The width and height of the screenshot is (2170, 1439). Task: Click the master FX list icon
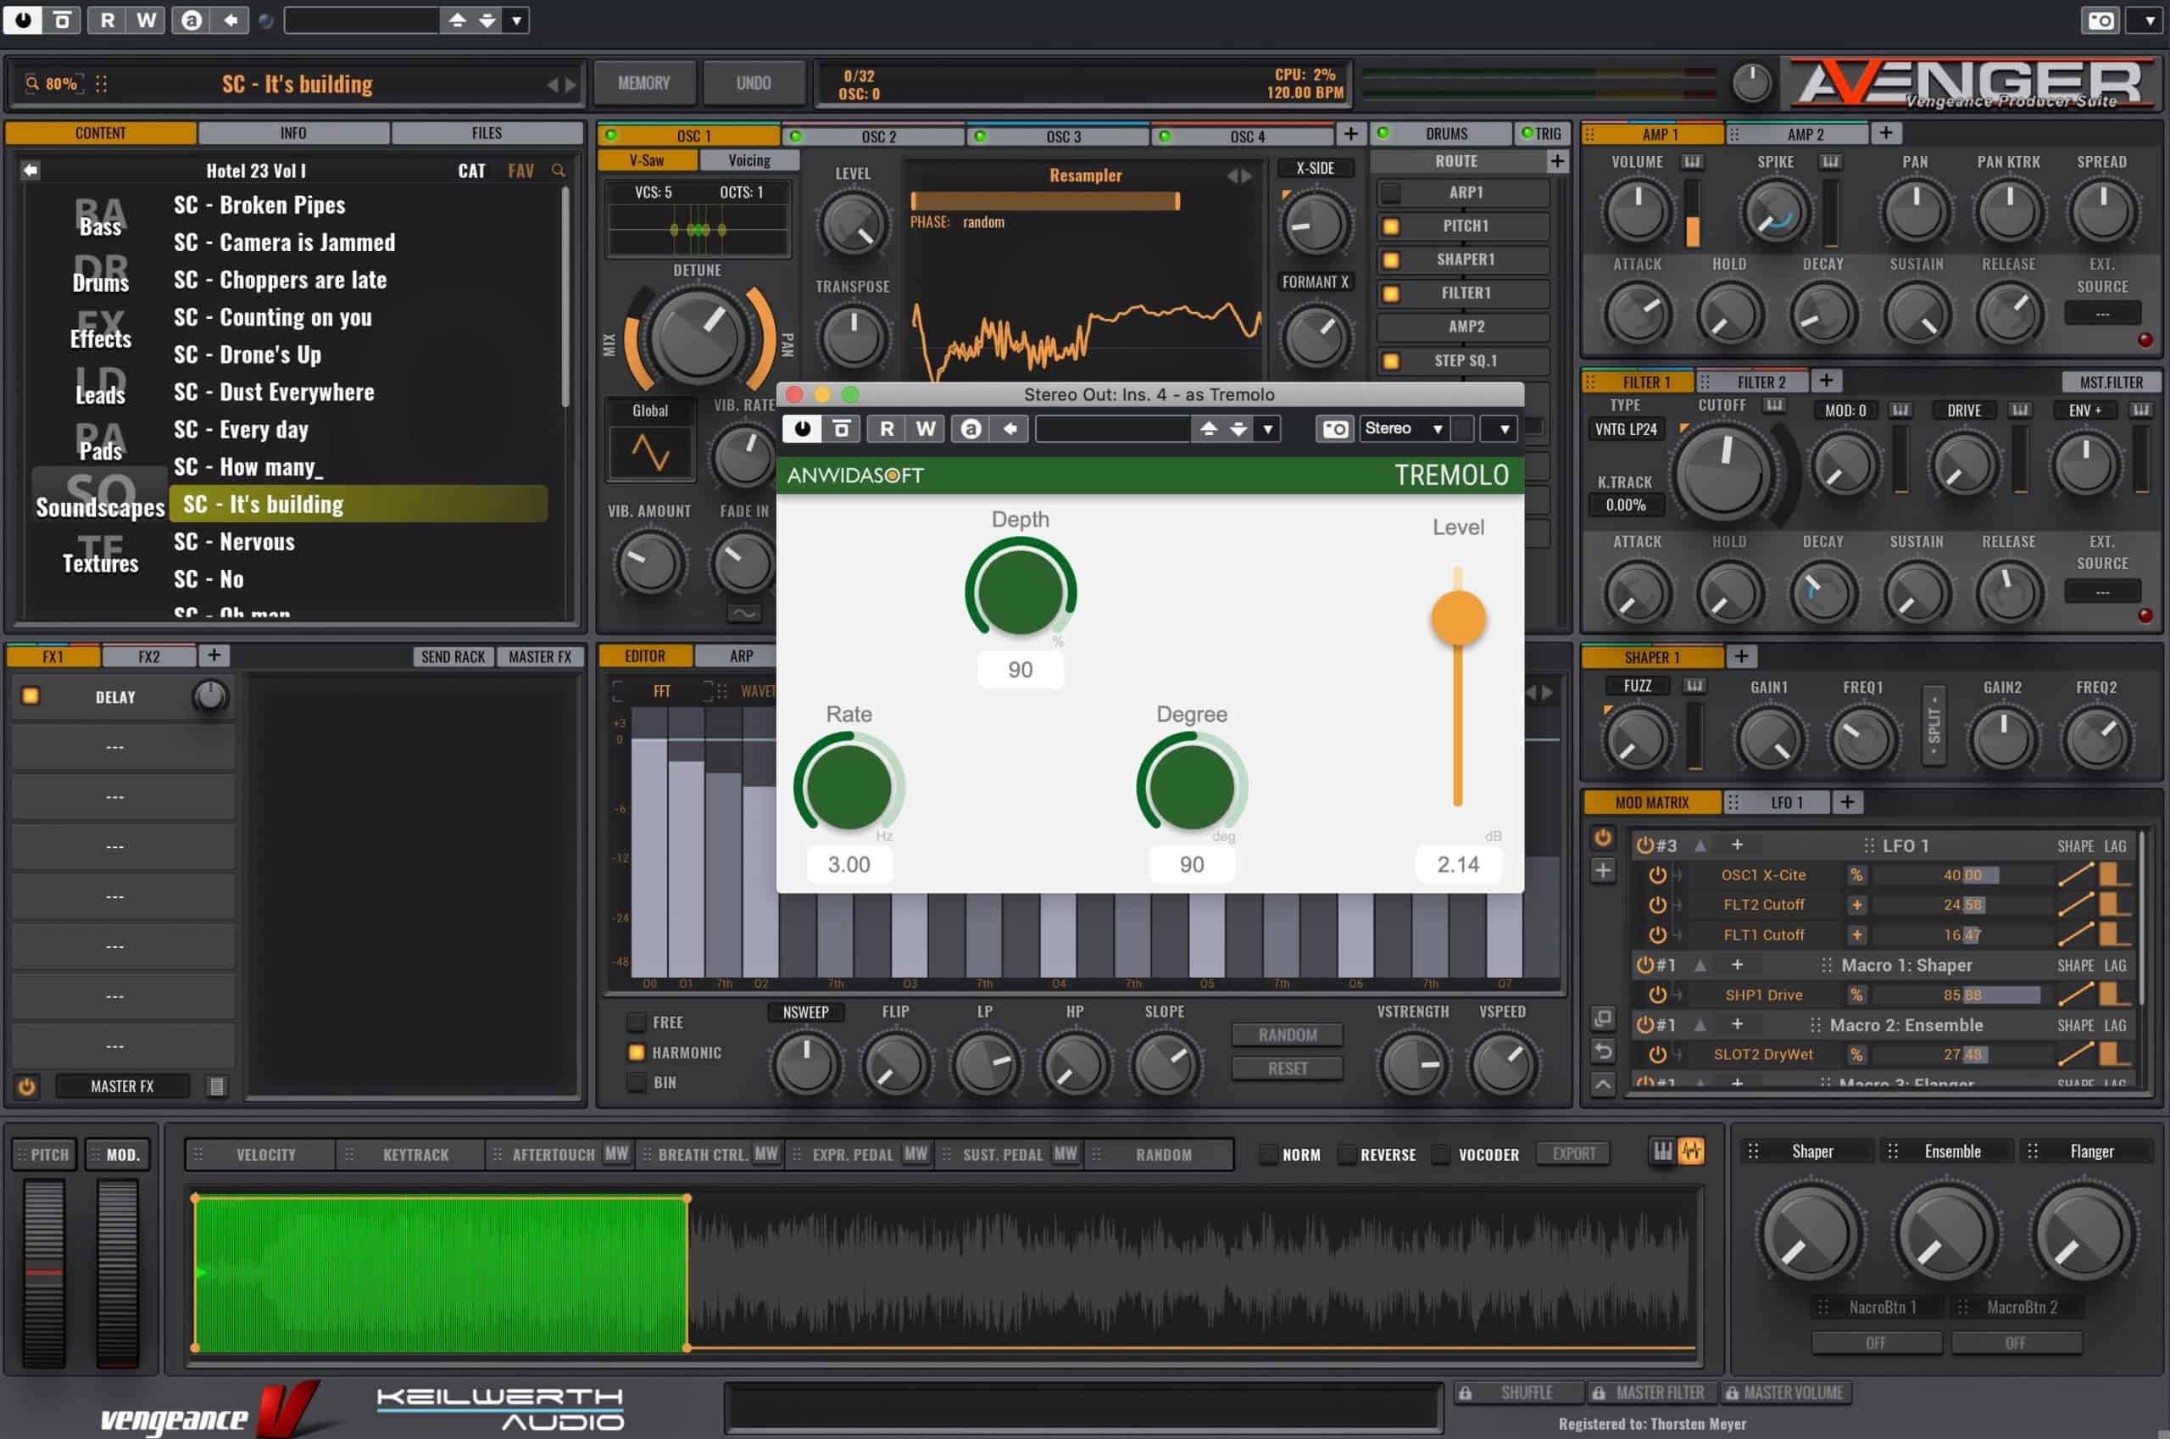[x=216, y=1086]
